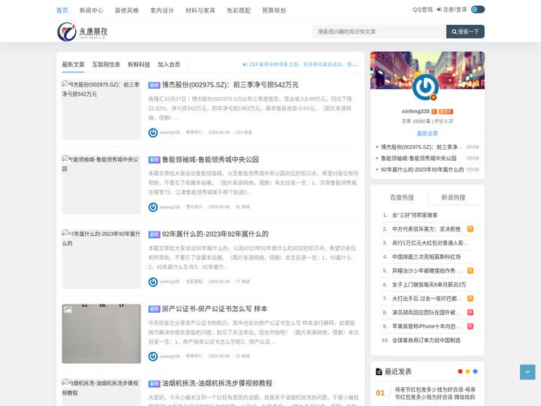Open the 装修风格 navigation item
Screen dimensions: 541x406
pyautogui.click(x=127, y=11)
